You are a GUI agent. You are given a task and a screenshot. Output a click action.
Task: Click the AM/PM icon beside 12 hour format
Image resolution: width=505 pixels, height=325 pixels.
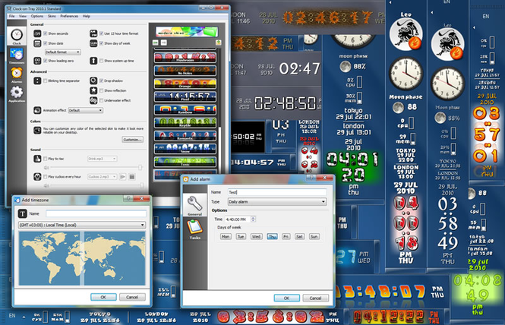pyautogui.click(x=93, y=33)
